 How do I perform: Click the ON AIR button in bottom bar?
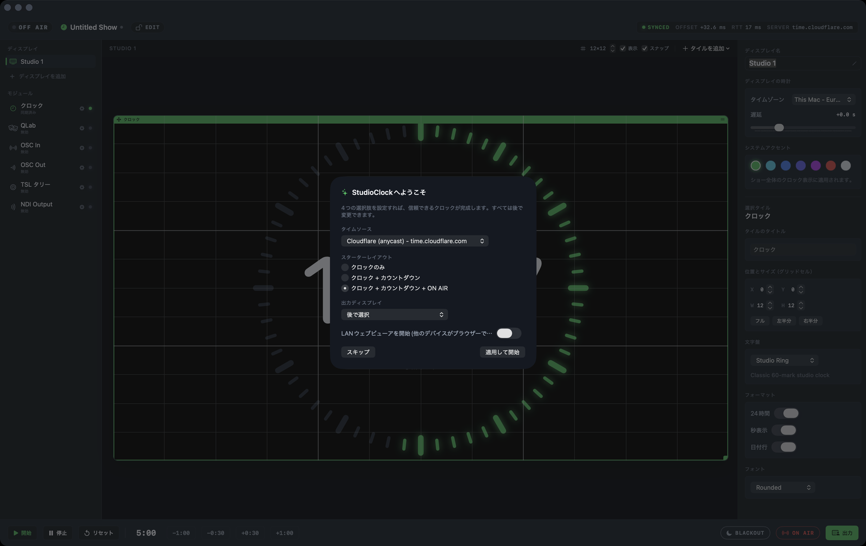point(798,533)
